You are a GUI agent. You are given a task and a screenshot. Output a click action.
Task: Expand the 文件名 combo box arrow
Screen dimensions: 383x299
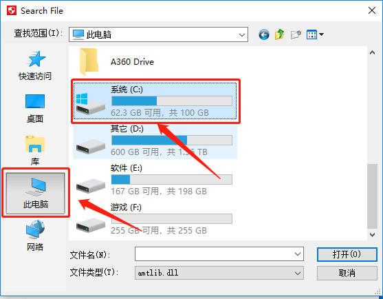click(x=298, y=254)
